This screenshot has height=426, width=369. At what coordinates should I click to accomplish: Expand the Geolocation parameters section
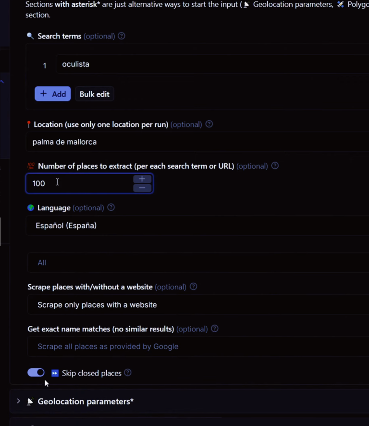(x=86, y=401)
